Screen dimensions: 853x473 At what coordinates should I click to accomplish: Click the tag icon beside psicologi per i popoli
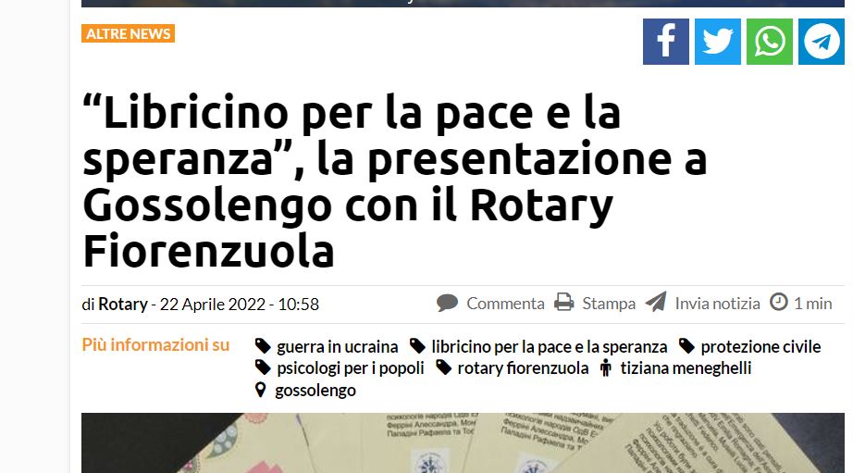263,368
